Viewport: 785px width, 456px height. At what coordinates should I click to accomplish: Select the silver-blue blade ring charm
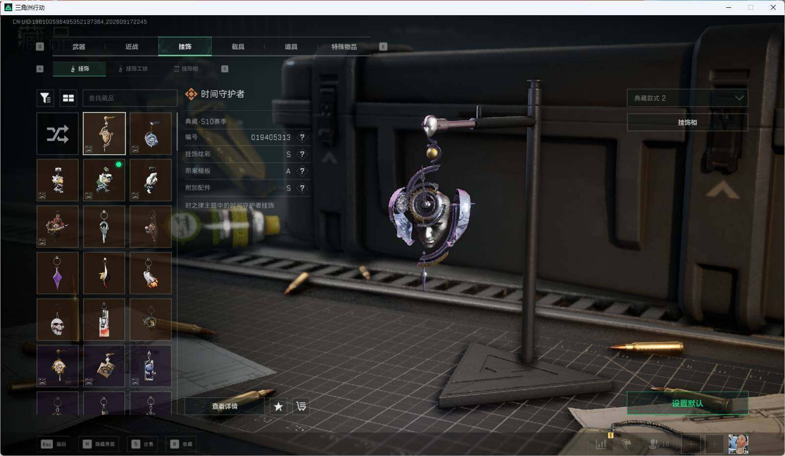104,227
